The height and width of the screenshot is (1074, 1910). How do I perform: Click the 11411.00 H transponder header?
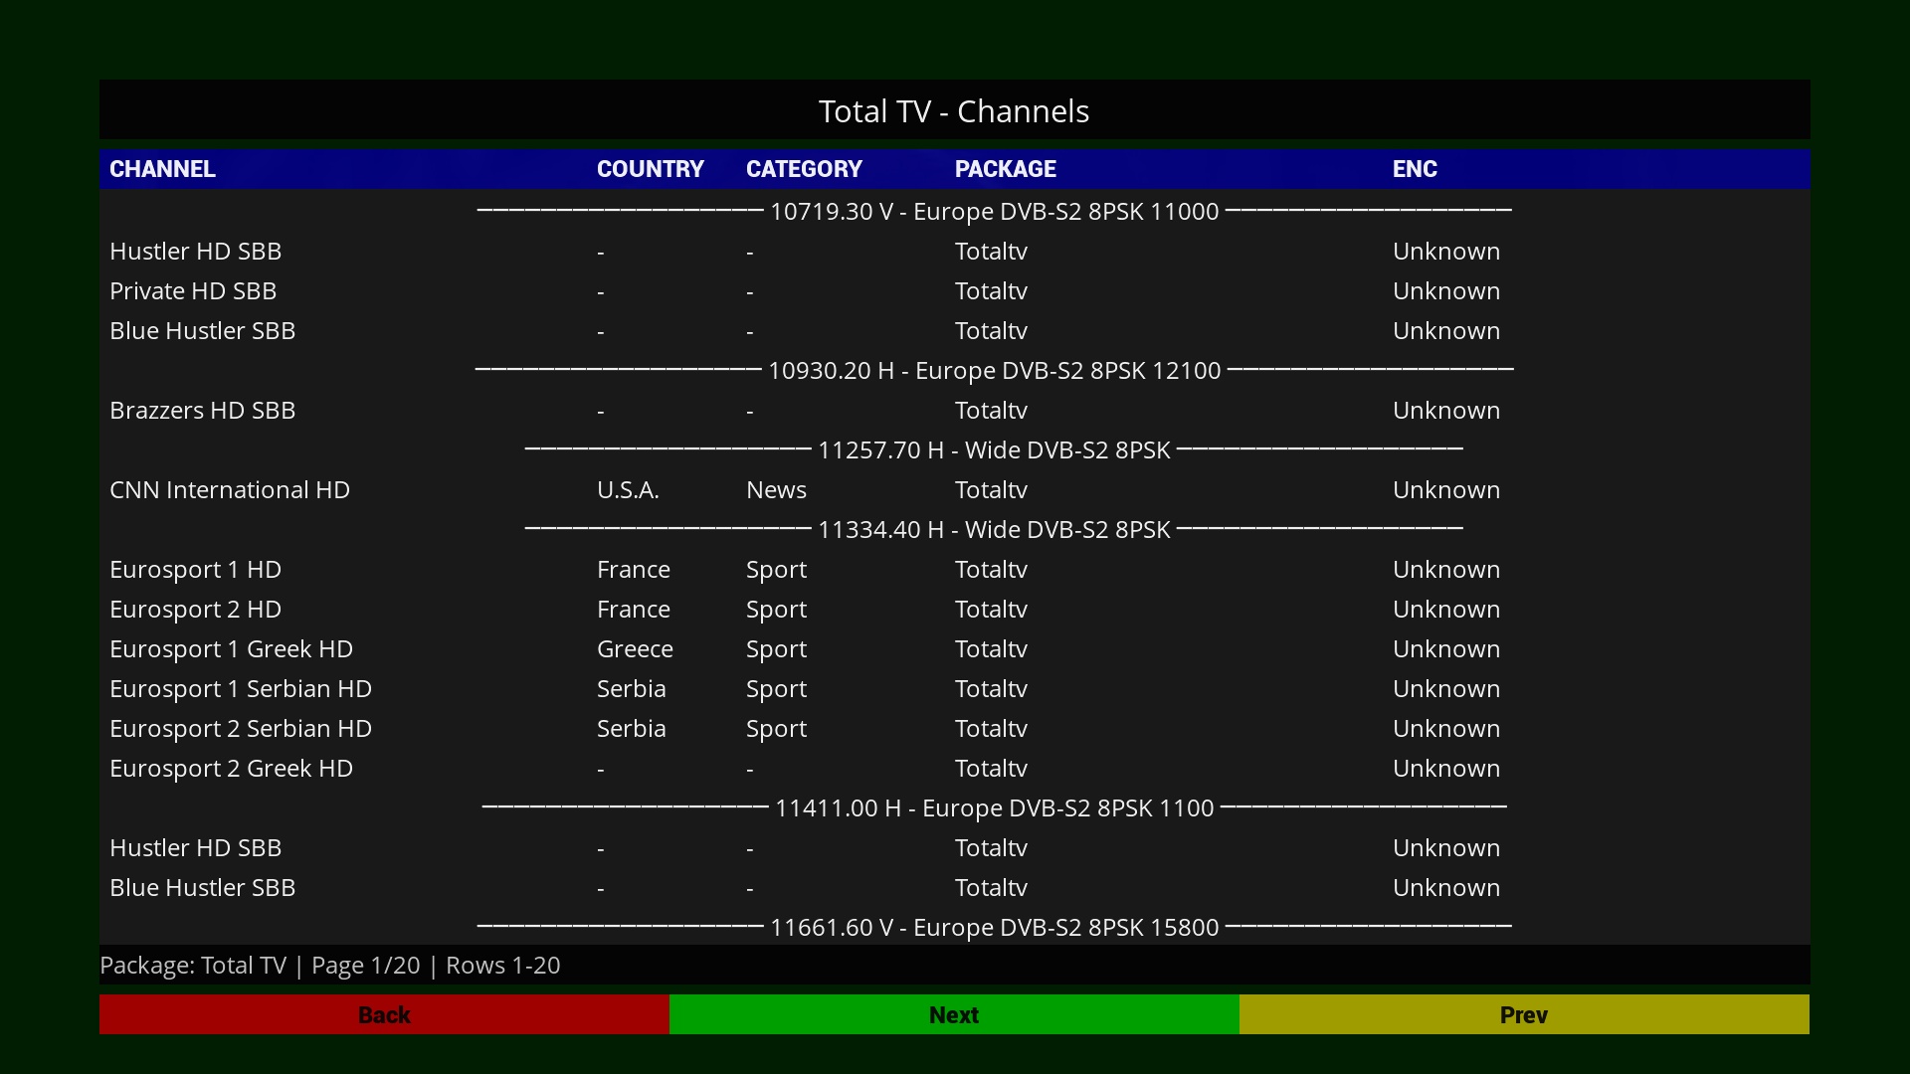tap(995, 807)
